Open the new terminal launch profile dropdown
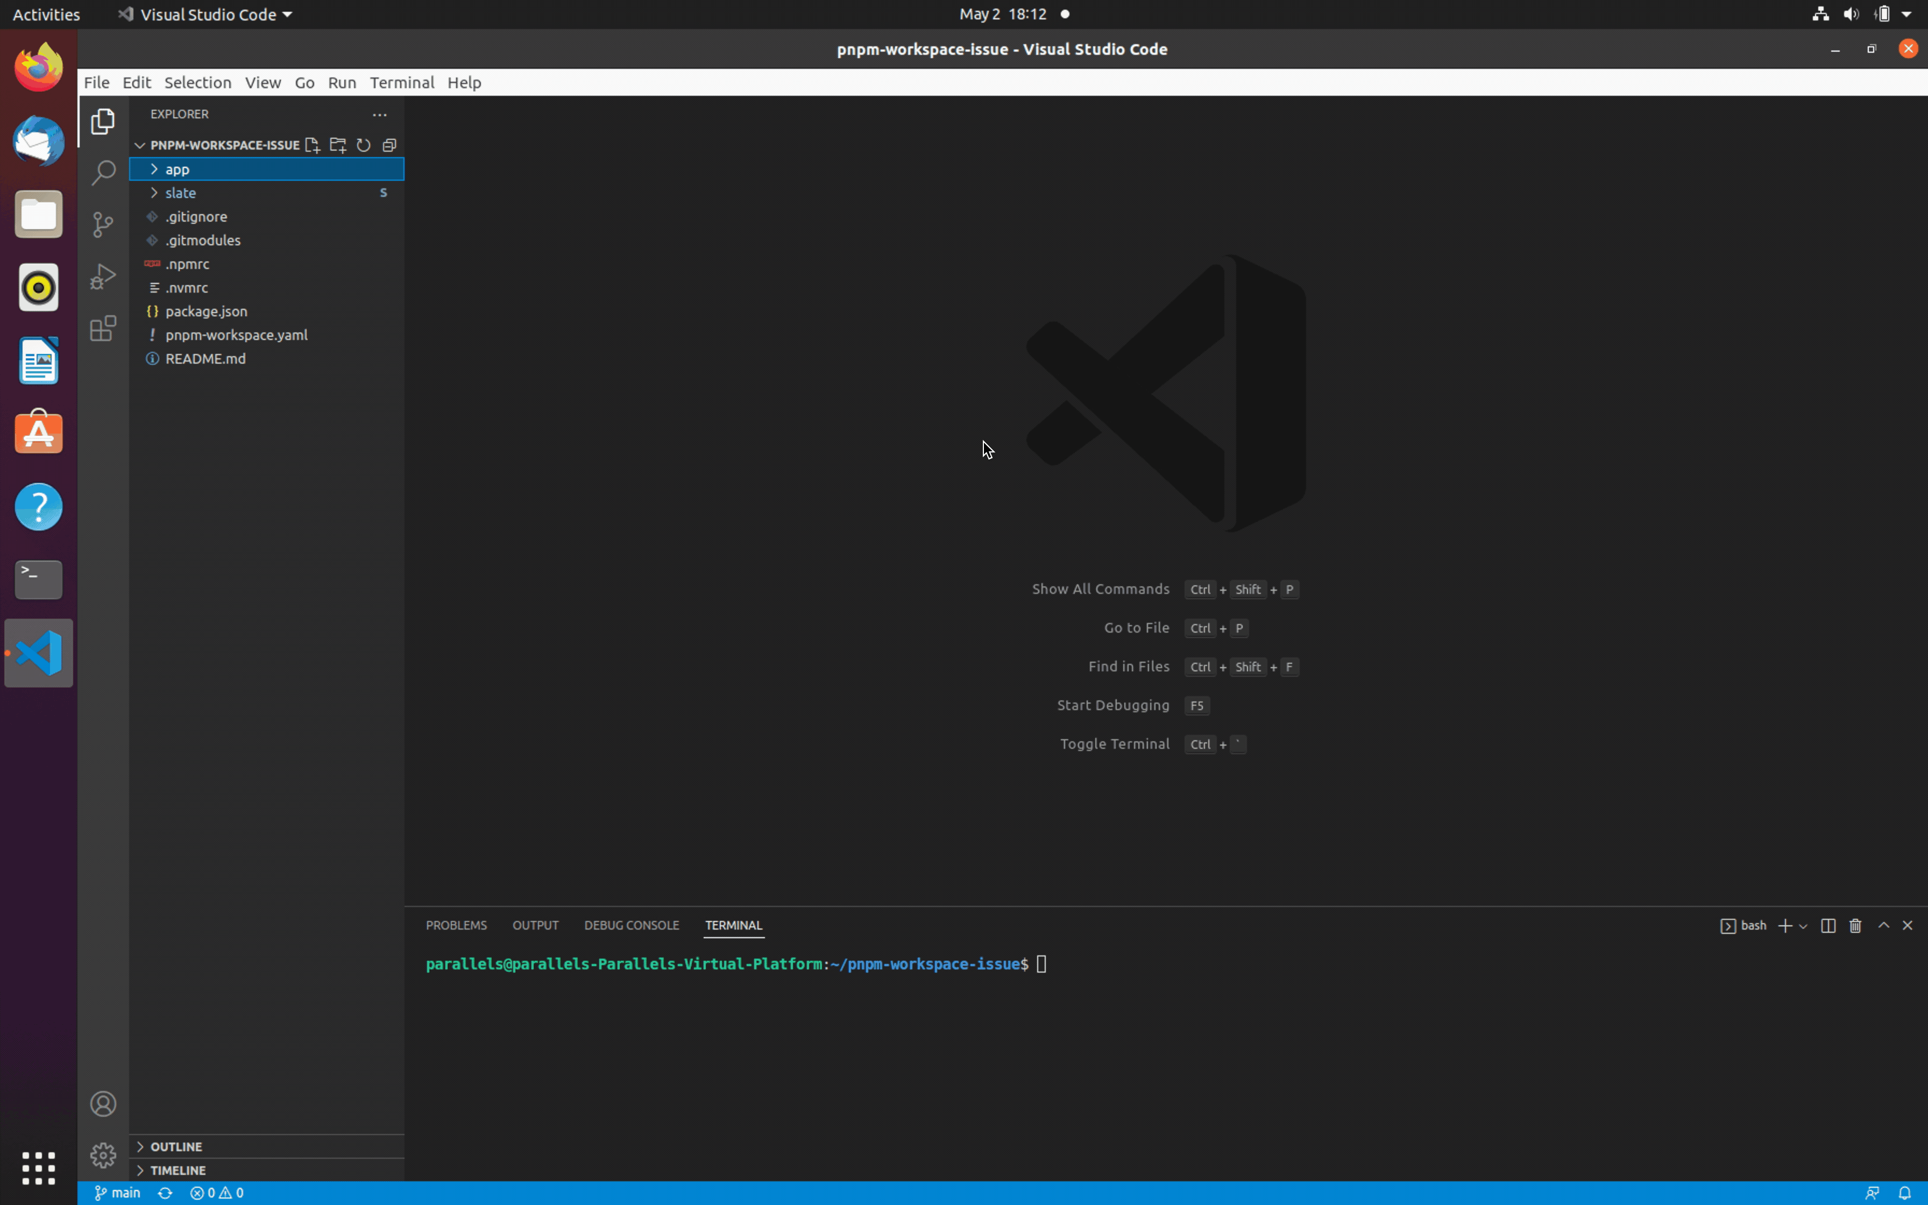Screen dimensions: 1928x1205 (x=1803, y=926)
